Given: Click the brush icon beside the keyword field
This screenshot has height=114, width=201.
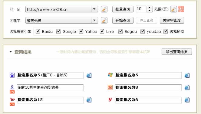Looking at the screenshot, I should click(104, 21).
